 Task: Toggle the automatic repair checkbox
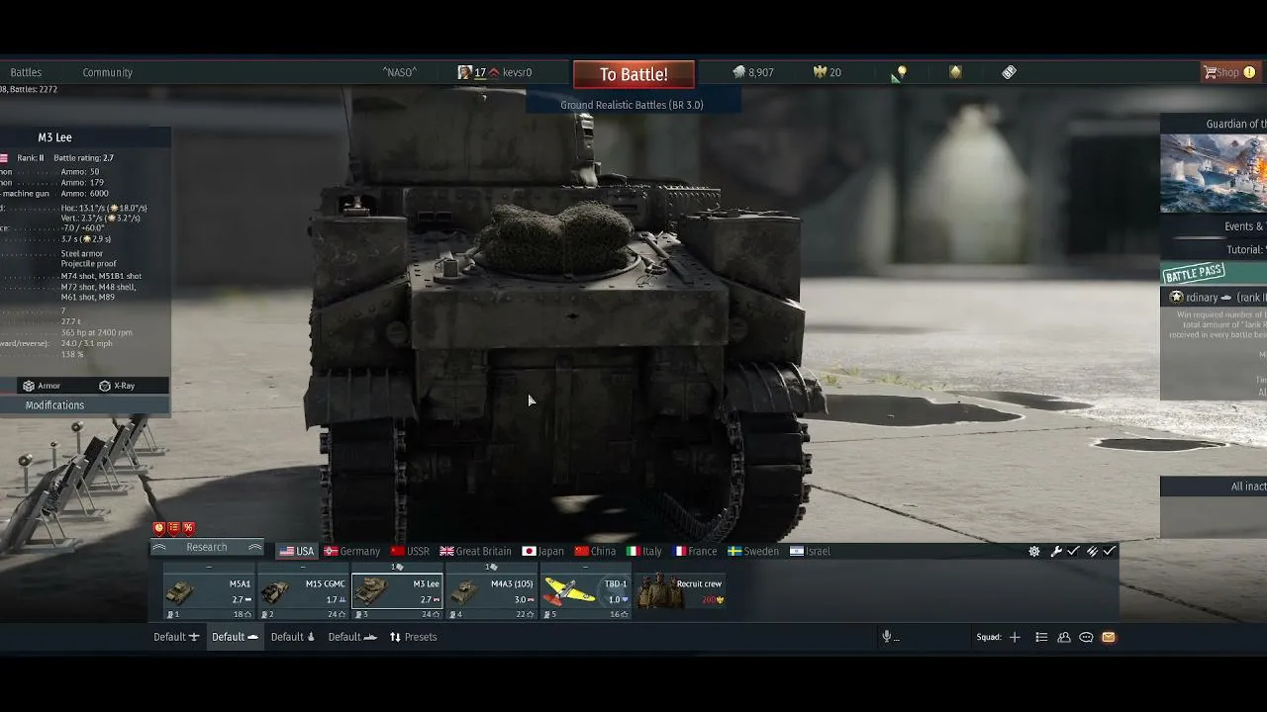[x=1073, y=551]
